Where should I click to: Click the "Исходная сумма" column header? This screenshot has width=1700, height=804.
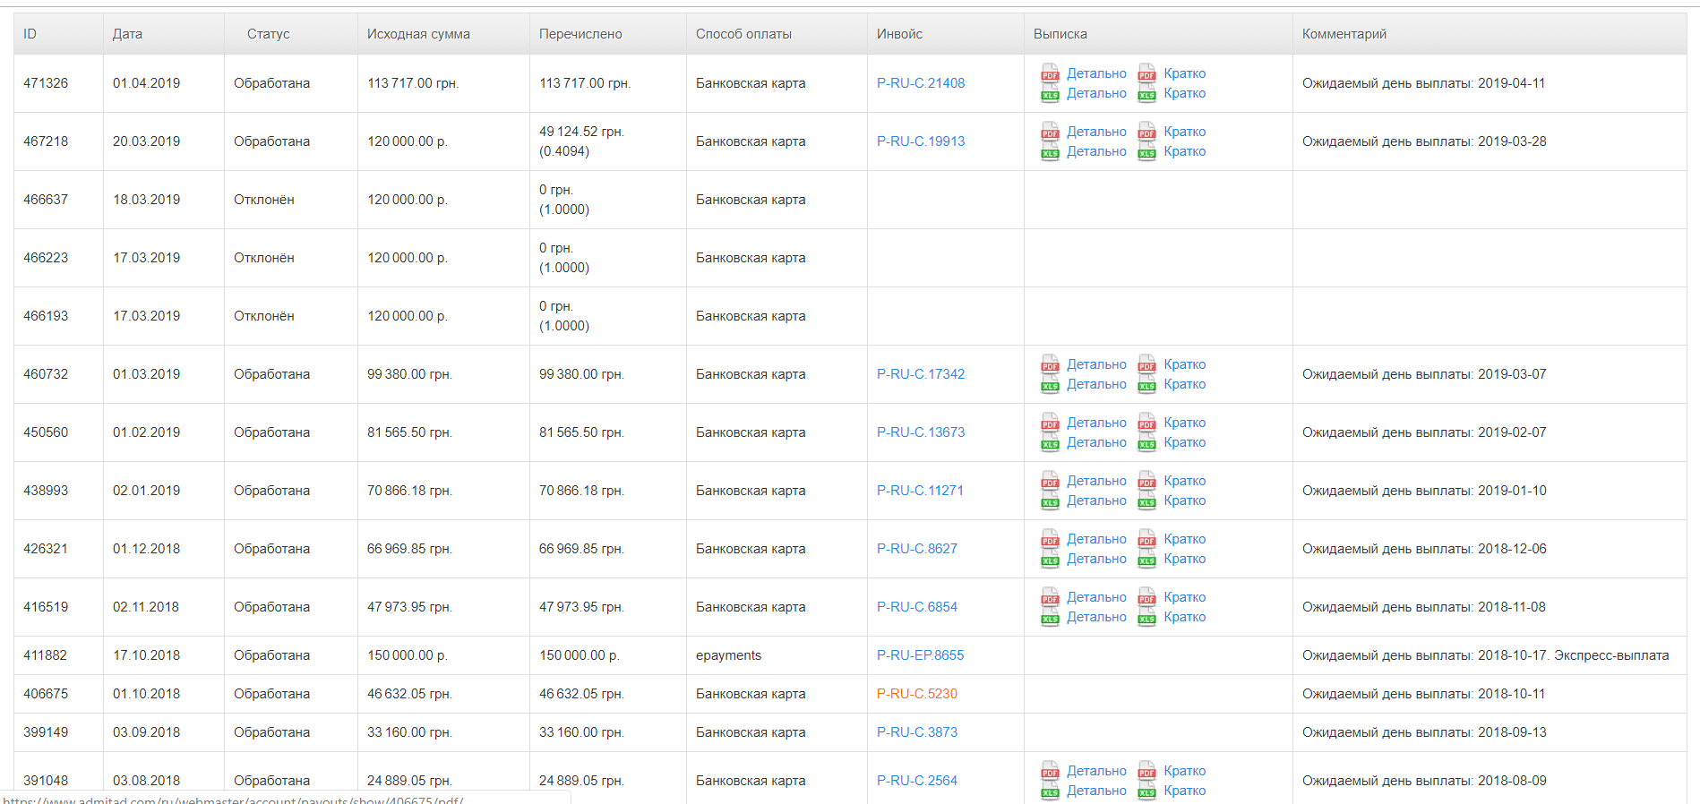(x=418, y=34)
